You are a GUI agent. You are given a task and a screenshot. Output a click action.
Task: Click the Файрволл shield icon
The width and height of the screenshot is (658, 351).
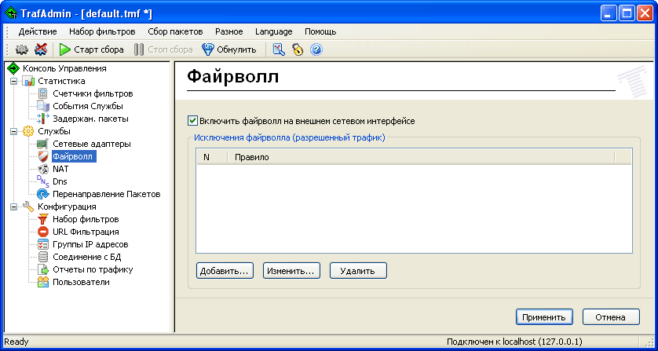[43, 156]
